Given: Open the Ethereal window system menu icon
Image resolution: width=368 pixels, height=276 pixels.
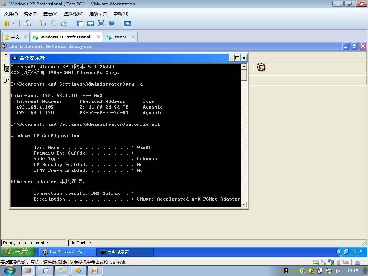Looking at the screenshot, I should pos(4,46).
